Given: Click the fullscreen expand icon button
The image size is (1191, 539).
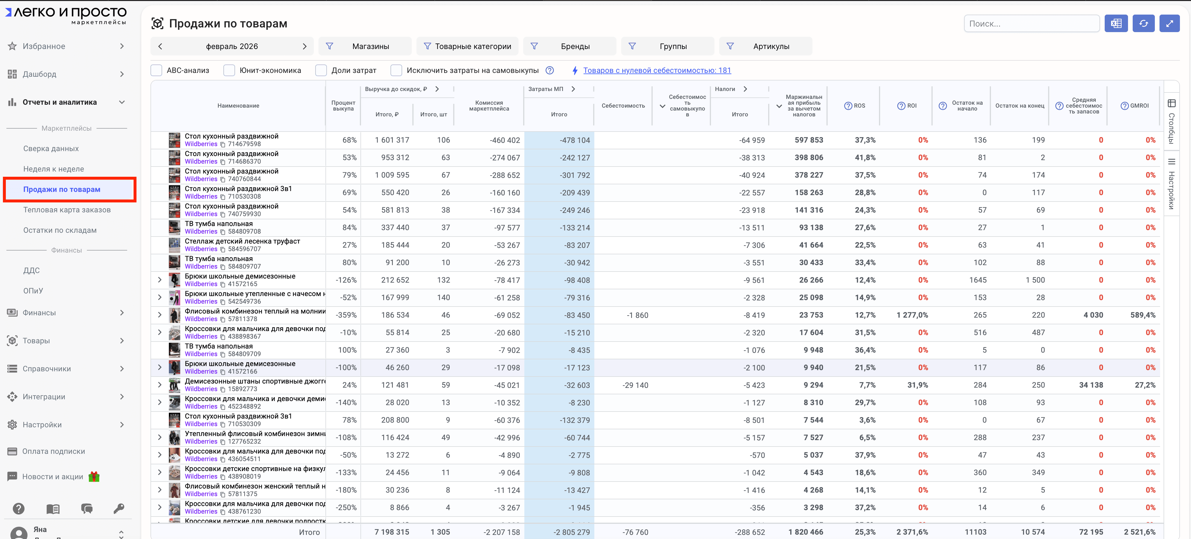Looking at the screenshot, I should pyautogui.click(x=1169, y=24).
